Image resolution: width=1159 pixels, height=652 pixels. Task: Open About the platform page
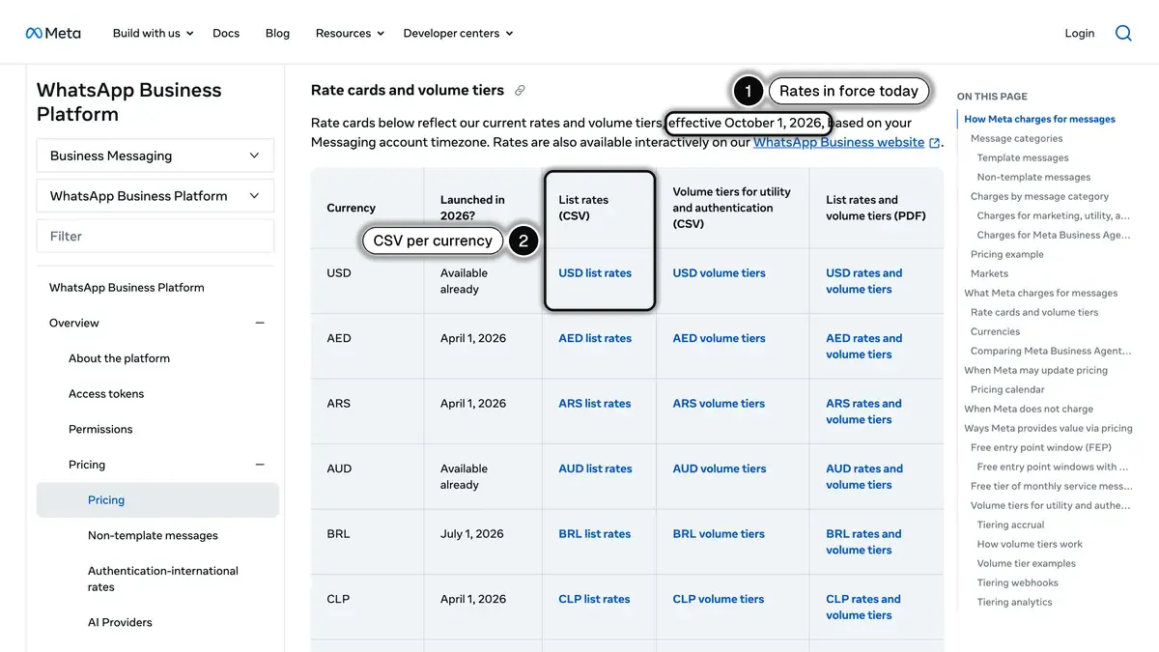point(119,358)
